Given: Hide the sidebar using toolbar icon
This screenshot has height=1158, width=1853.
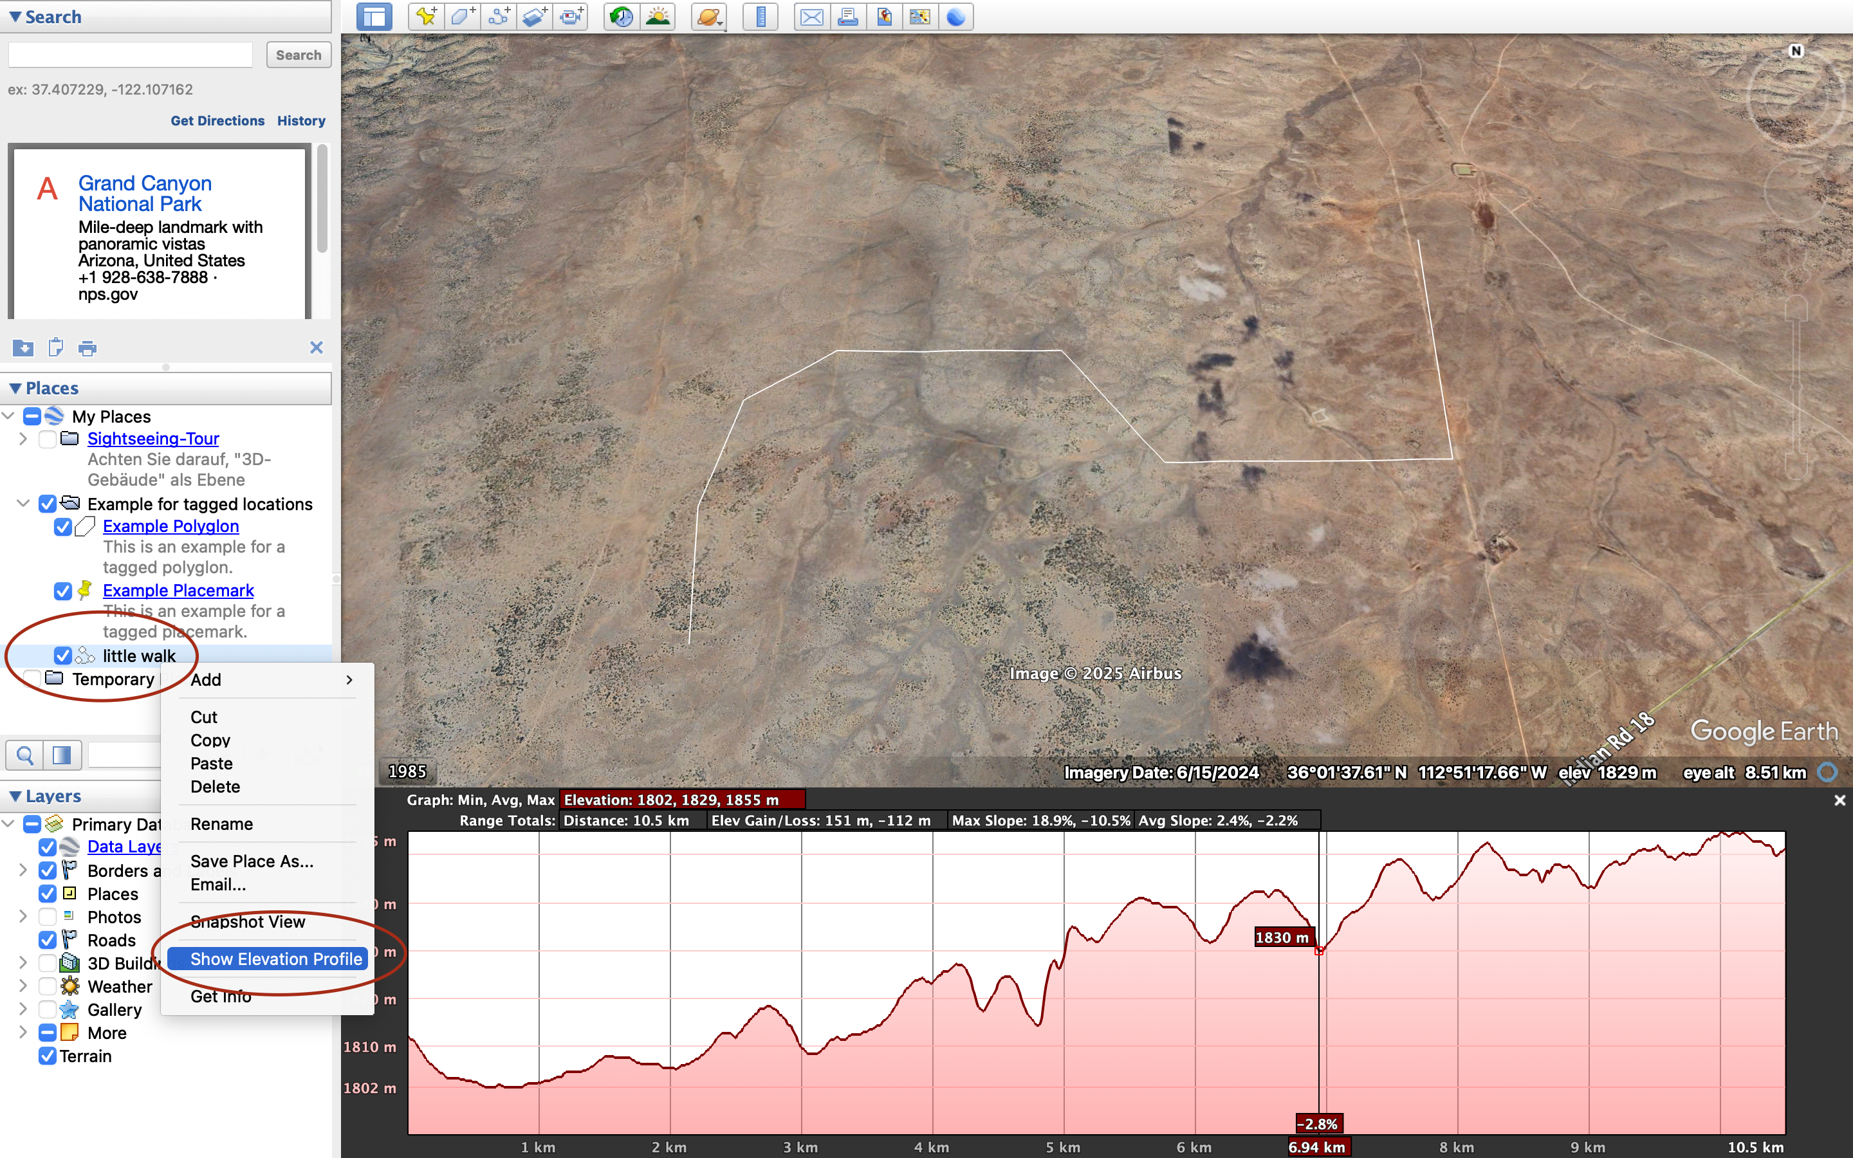Looking at the screenshot, I should [374, 16].
